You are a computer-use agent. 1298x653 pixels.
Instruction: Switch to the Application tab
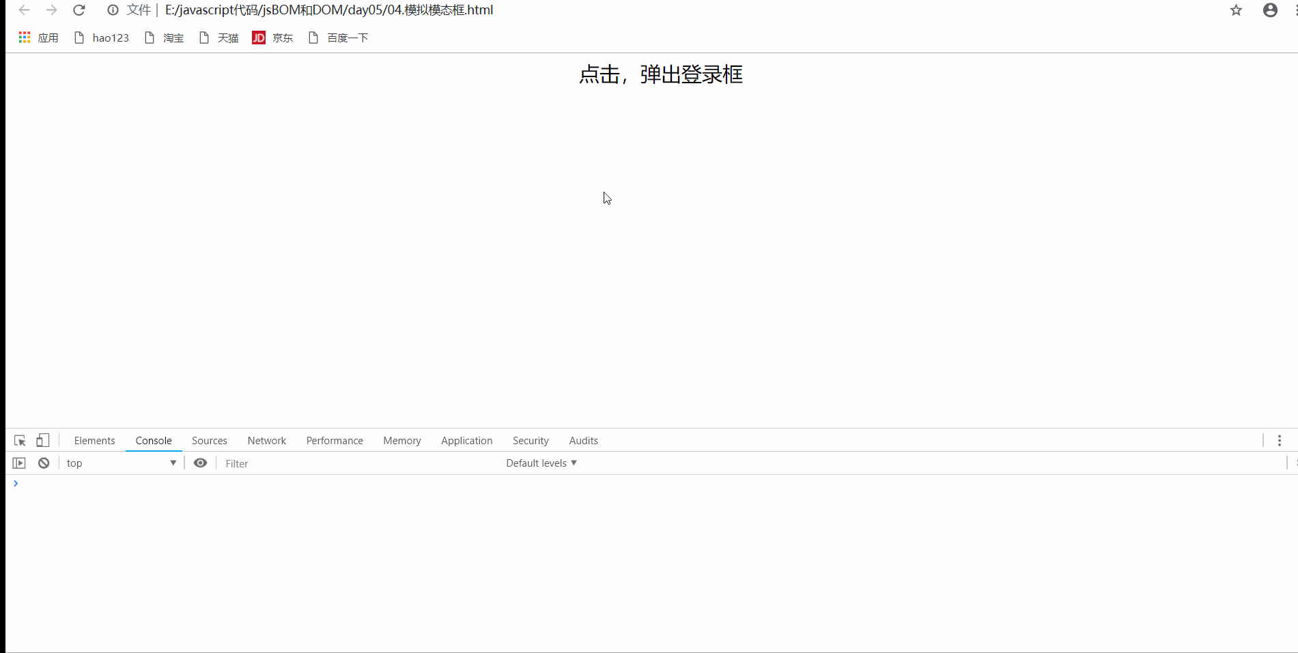click(x=466, y=440)
